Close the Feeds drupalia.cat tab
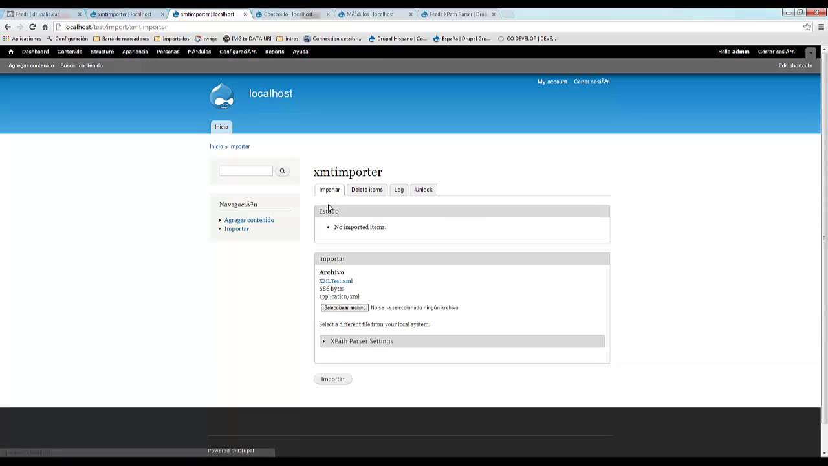 pos(80,14)
